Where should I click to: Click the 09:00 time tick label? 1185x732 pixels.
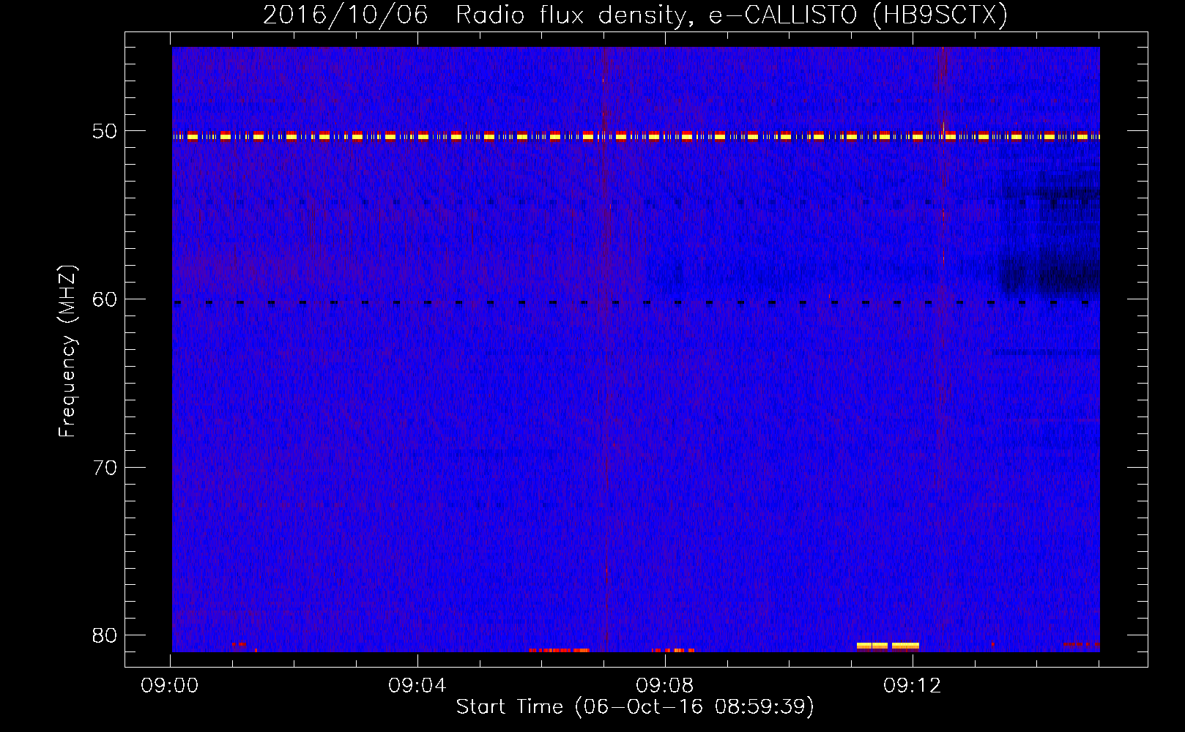click(x=170, y=686)
